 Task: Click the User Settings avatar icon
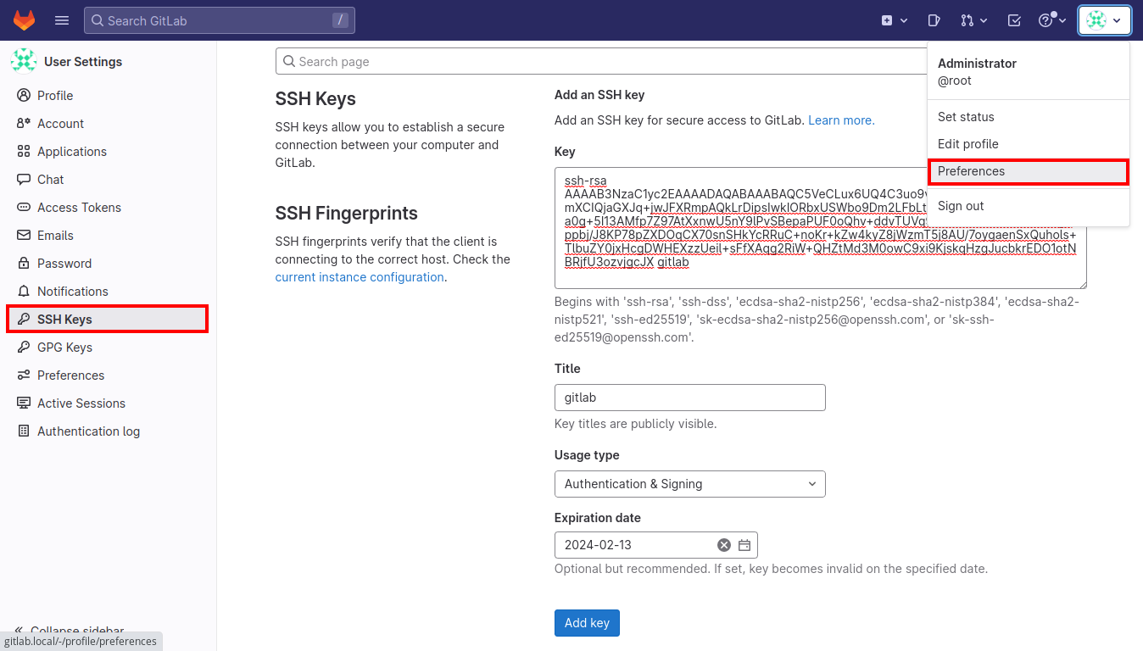[24, 61]
